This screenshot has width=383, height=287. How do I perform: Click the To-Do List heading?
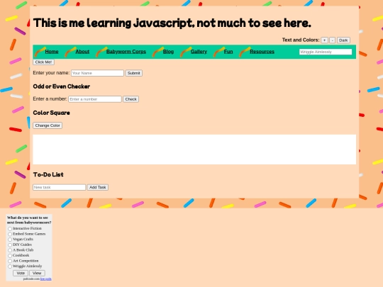point(48,174)
